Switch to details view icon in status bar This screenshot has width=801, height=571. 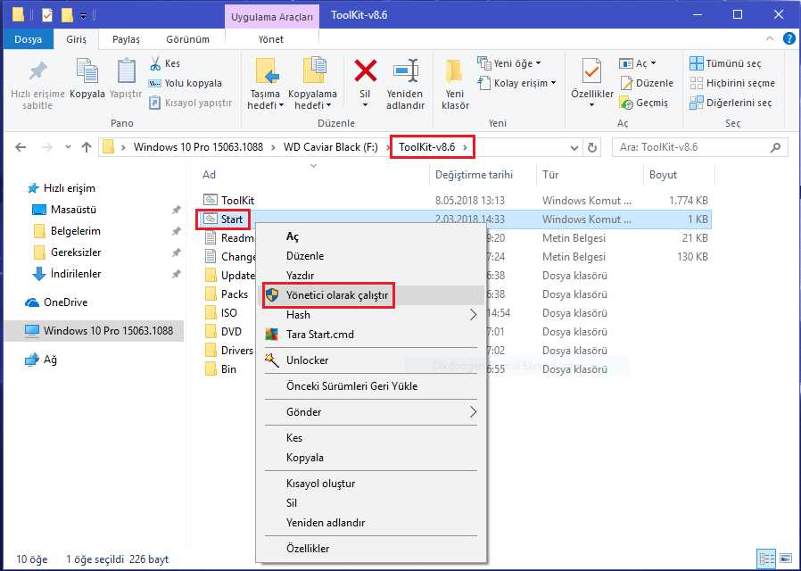click(x=767, y=559)
